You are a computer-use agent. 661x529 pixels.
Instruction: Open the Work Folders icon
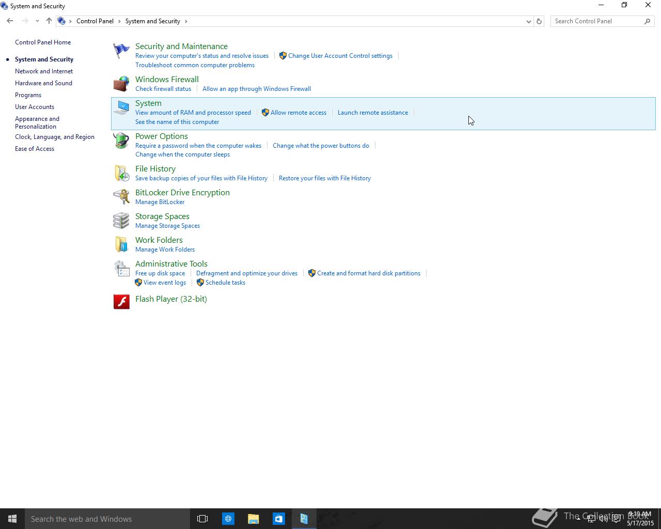(121, 244)
